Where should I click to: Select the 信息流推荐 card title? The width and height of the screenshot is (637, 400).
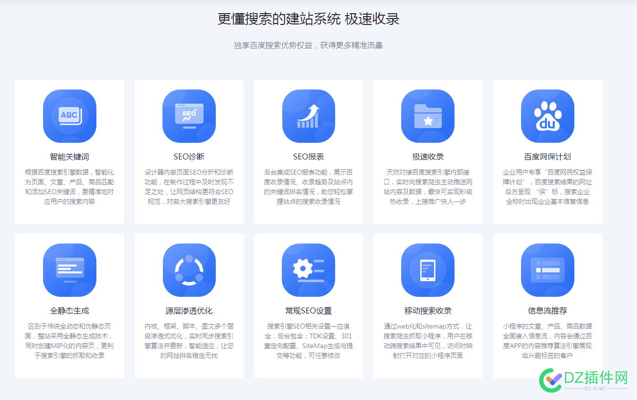click(x=547, y=311)
